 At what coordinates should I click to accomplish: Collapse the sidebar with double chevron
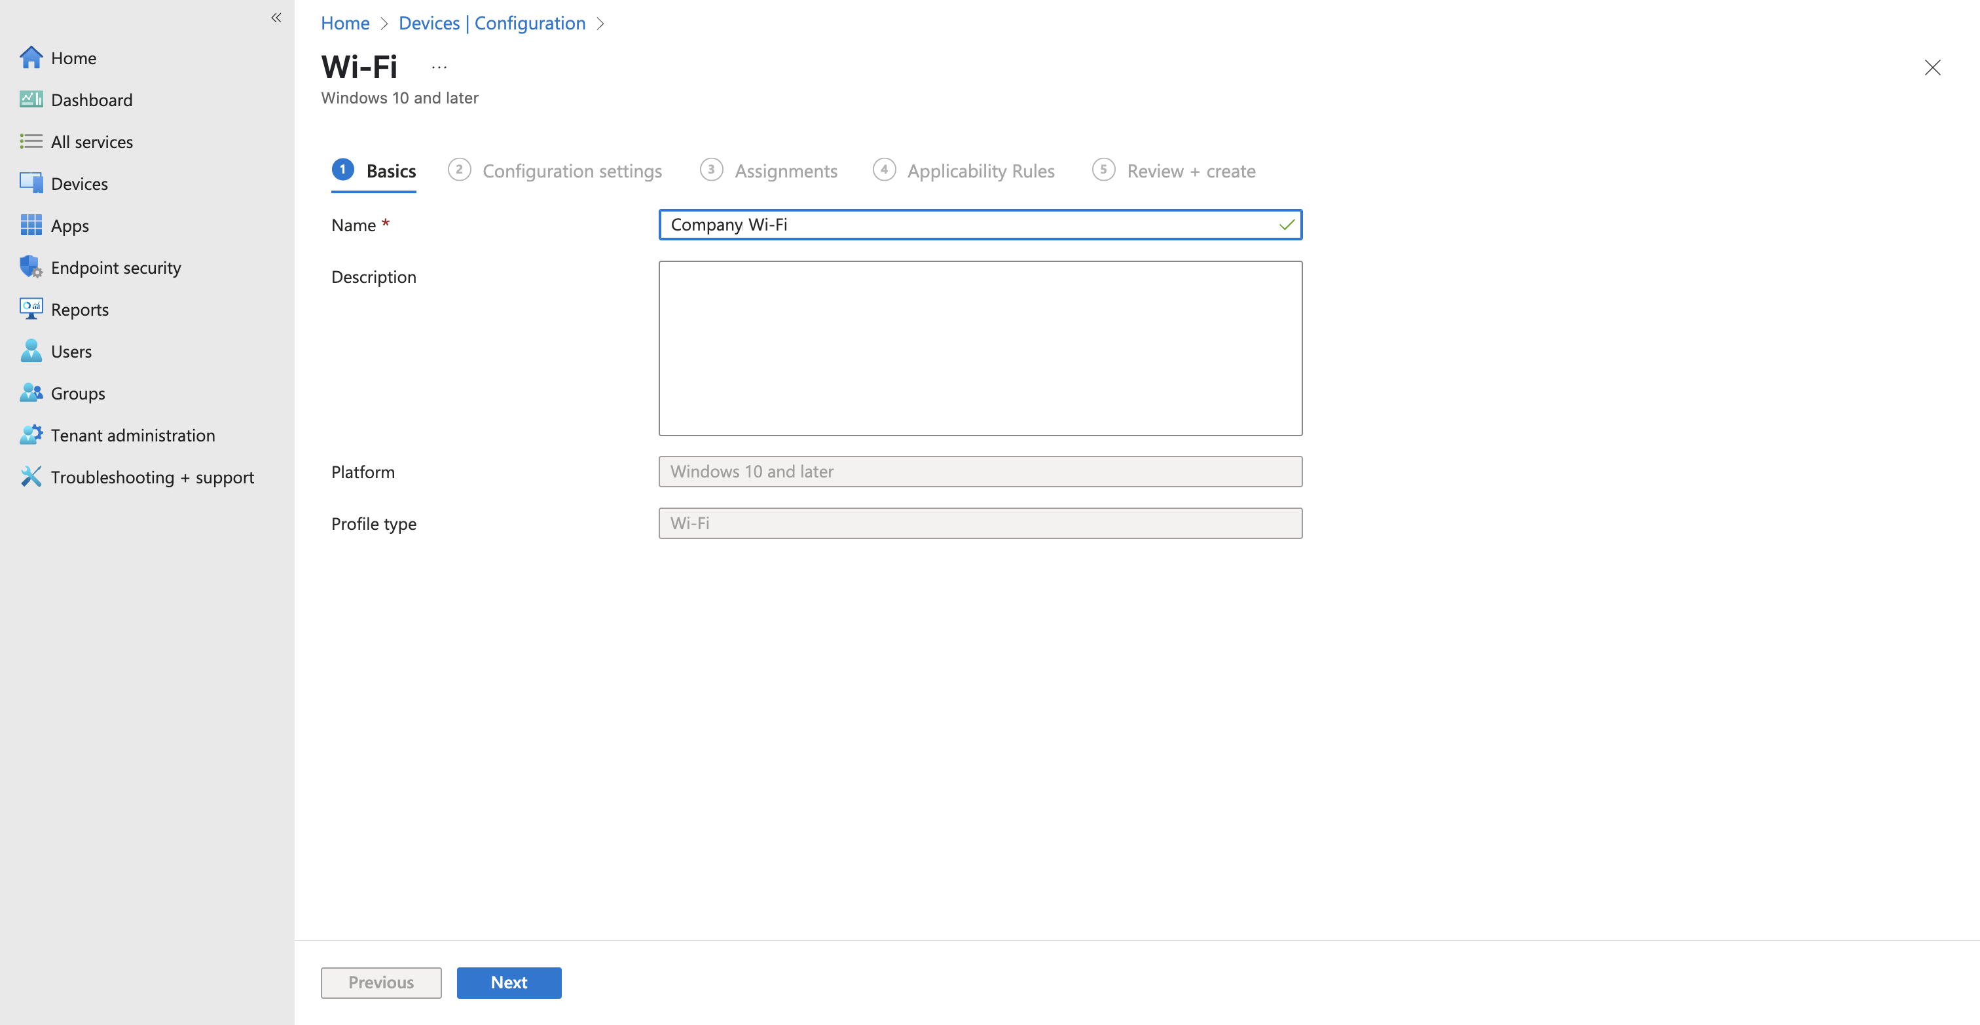276,18
